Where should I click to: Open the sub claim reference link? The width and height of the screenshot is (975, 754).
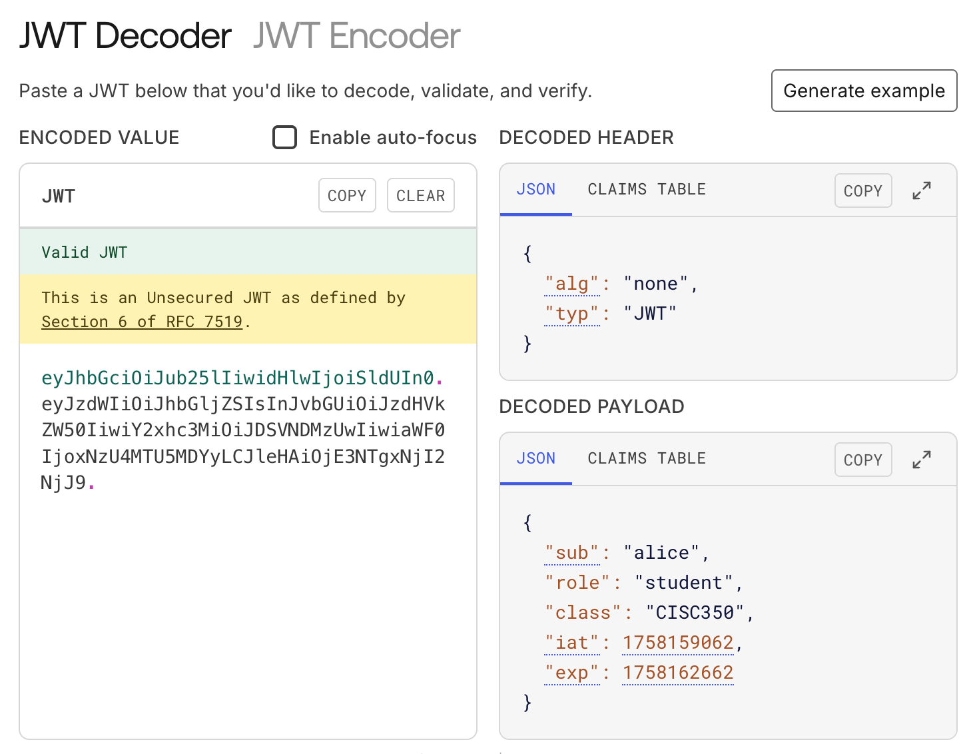click(x=571, y=552)
